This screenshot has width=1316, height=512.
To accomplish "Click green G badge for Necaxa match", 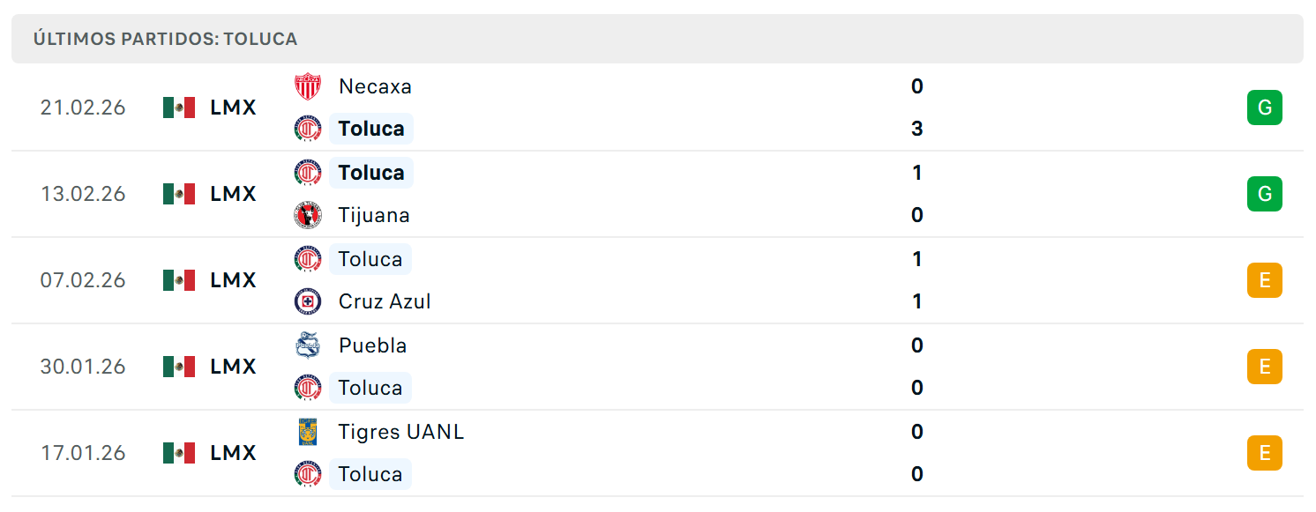I will pos(1264,108).
